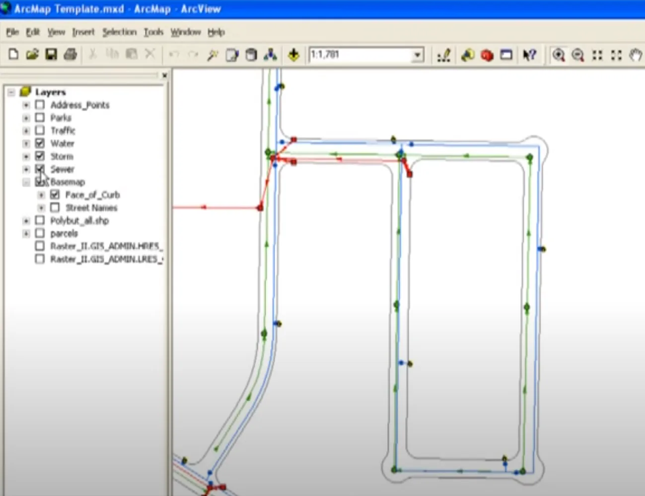Open the Selection menu

(119, 32)
